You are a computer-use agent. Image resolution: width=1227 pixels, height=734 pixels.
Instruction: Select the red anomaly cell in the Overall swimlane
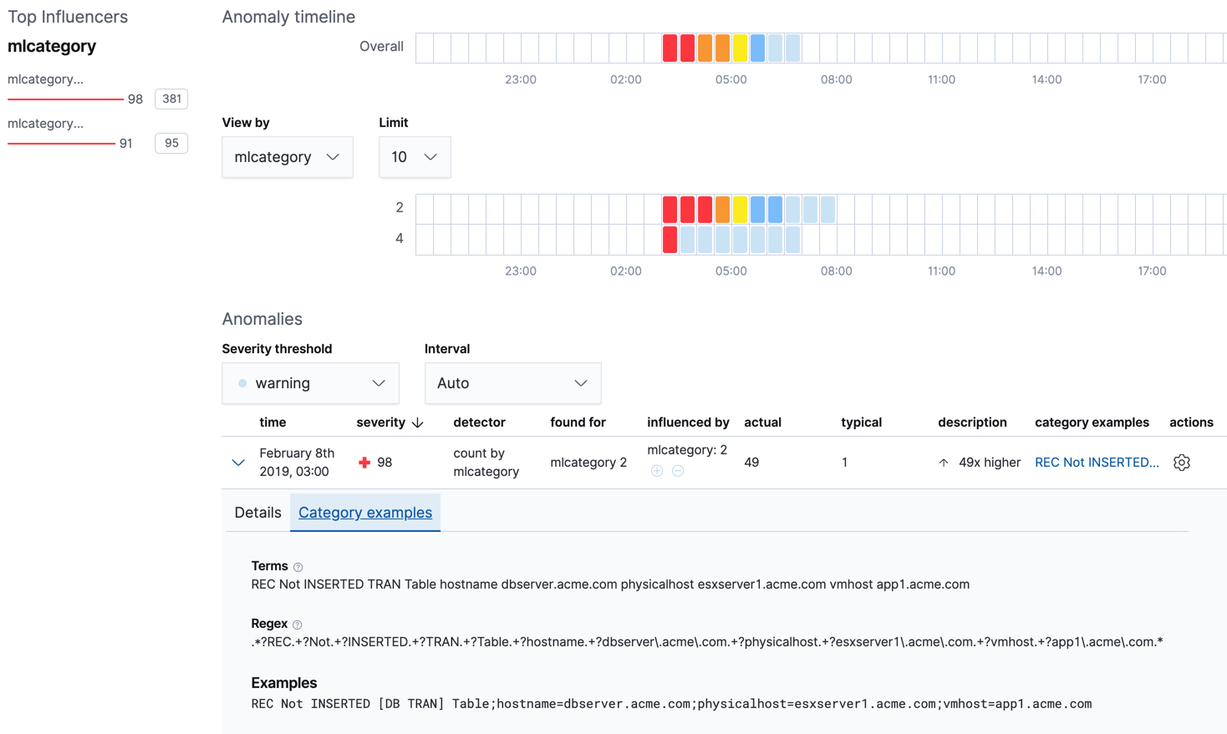click(670, 48)
